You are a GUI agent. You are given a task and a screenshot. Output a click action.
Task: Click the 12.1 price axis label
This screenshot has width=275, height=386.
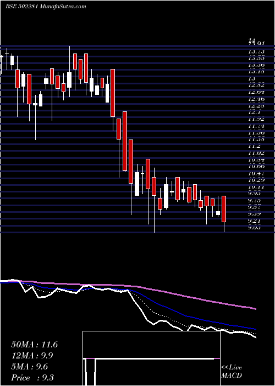(x=254, y=112)
